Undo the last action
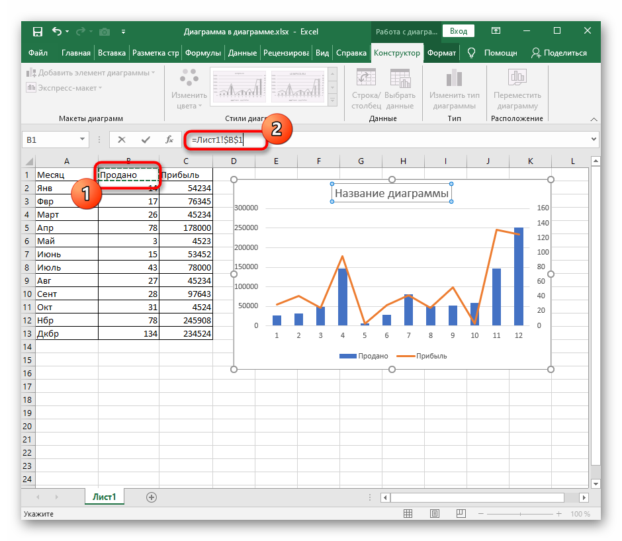 coord(57,31)
